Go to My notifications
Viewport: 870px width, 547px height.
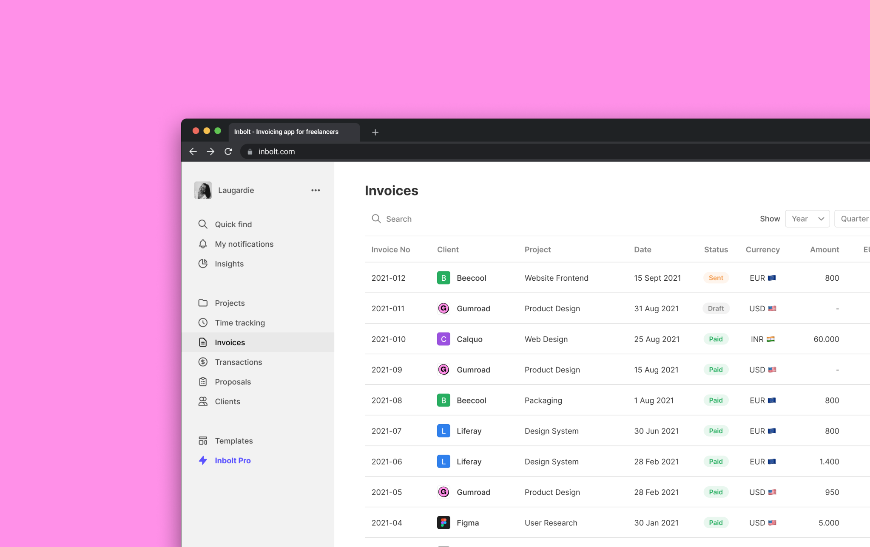(x=258, y=244)
